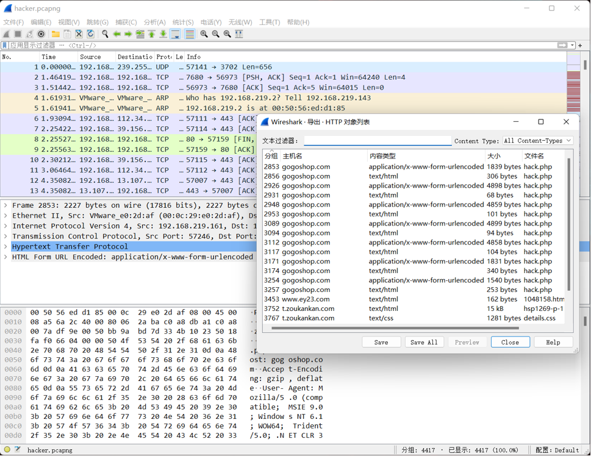
Task: Click the display filter bookmark icon
Action: tap(5, 45)
